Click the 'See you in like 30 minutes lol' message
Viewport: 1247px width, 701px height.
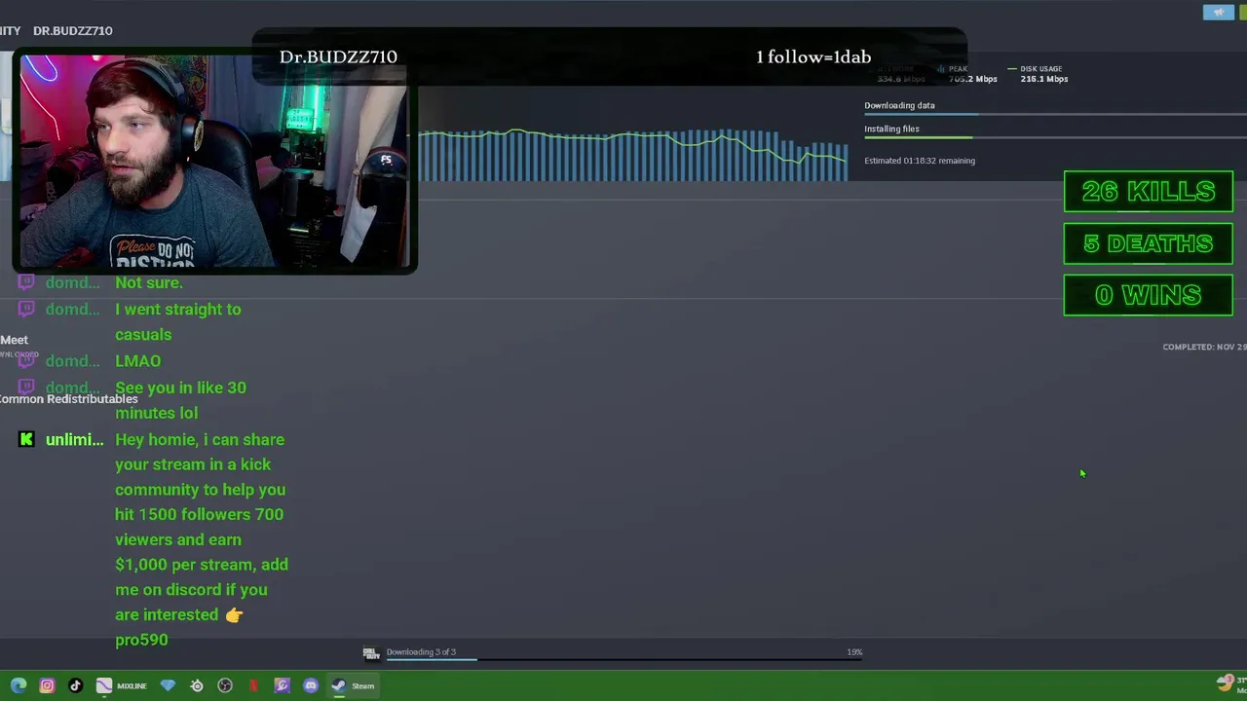point(180,400)
